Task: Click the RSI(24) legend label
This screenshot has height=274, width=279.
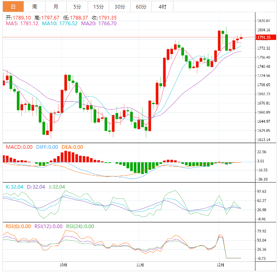Action: point(80,226)
